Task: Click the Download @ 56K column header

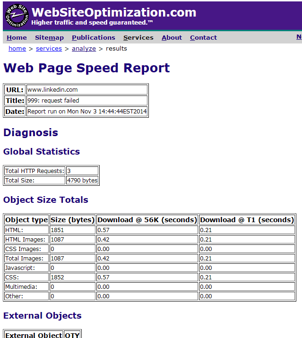Action: tap(147, 220)
